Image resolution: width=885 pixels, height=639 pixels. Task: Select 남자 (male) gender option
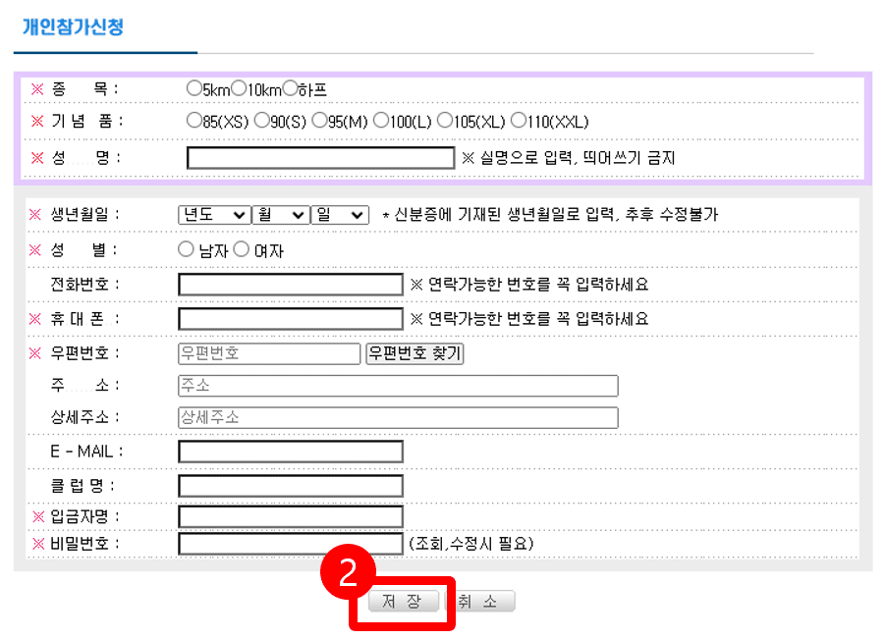[x=186, y=249]
